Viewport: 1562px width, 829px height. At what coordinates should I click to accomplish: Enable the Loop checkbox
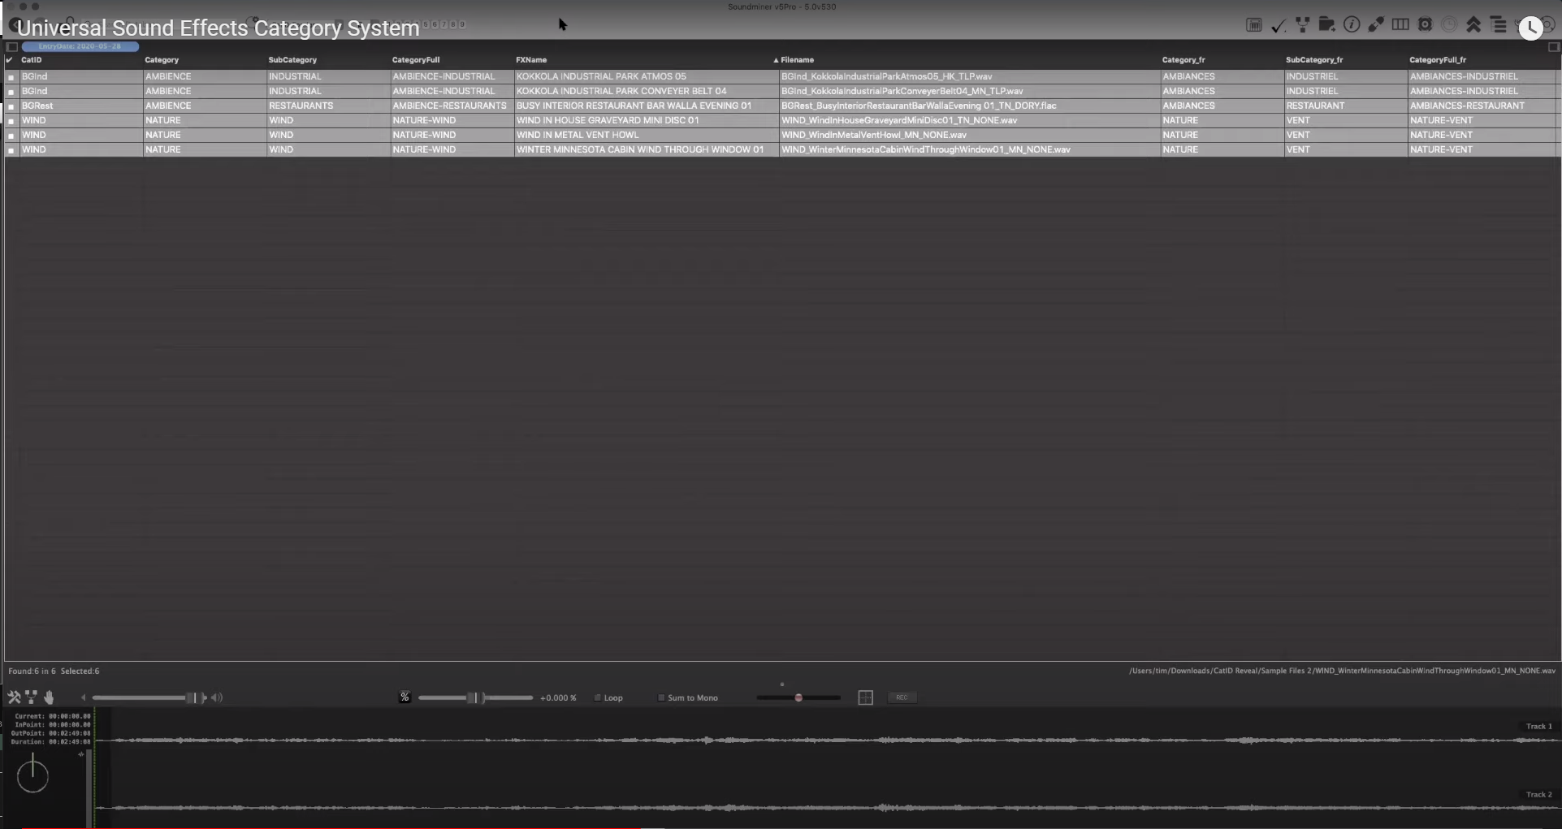tap(598, 697)
